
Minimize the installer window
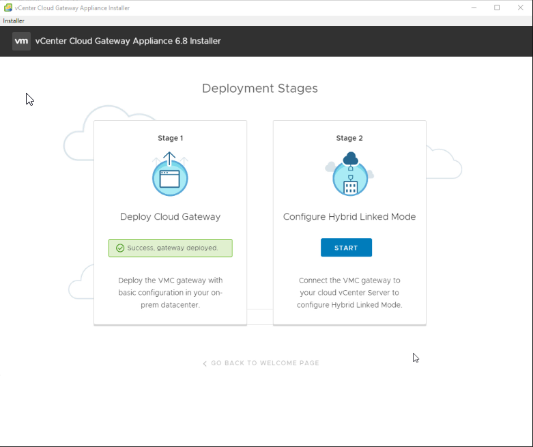point(474,8)
